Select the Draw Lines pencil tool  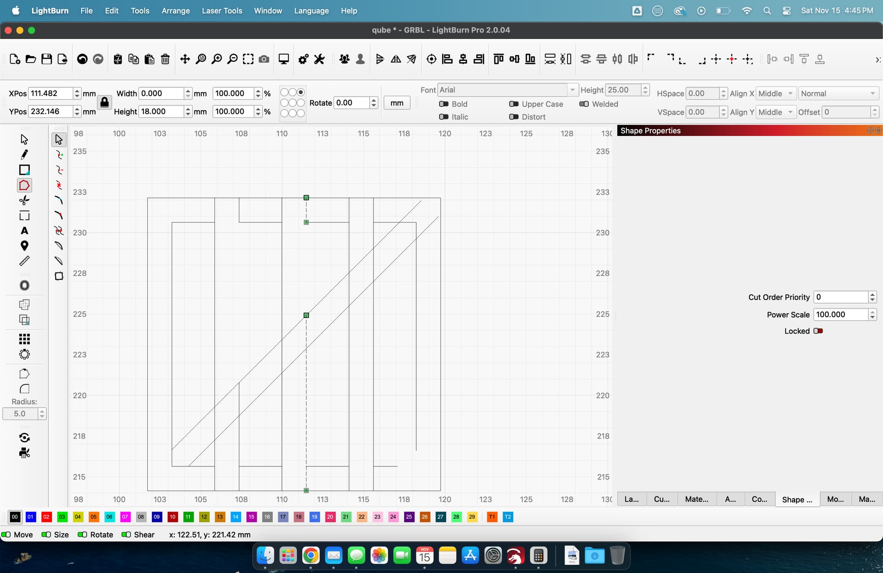[24, 155]
